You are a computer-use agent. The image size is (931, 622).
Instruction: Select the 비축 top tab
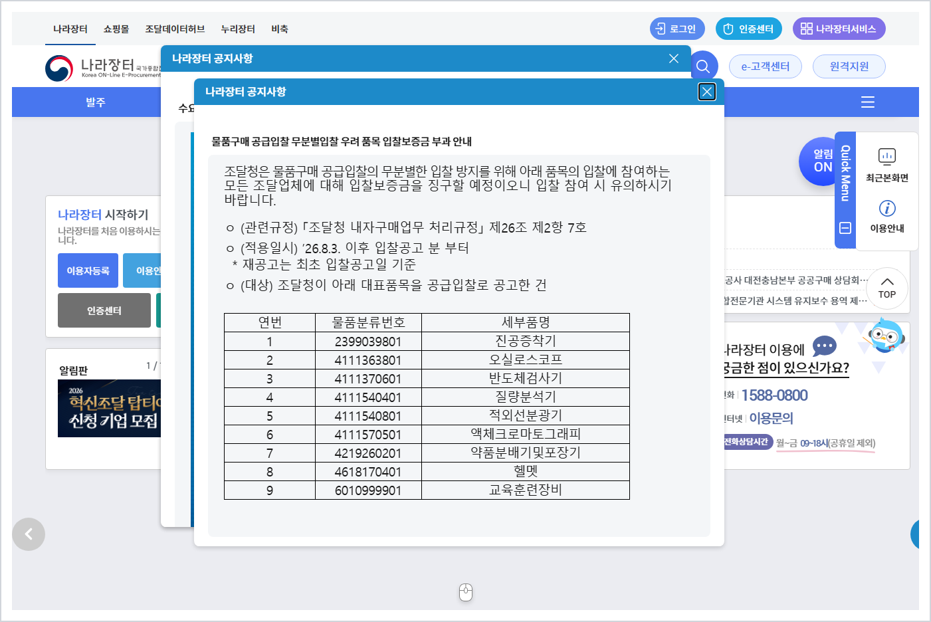tap(280, 29)
